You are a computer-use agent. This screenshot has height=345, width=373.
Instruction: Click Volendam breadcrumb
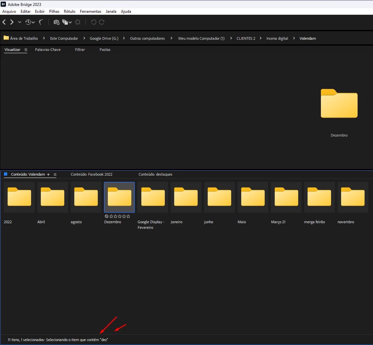tap(307, 38)
